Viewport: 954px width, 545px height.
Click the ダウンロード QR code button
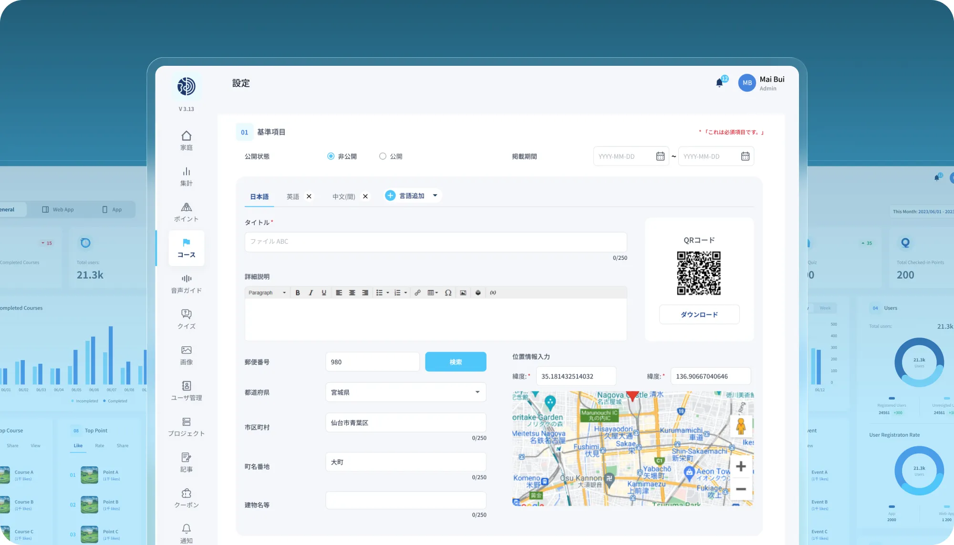[699, 315]
